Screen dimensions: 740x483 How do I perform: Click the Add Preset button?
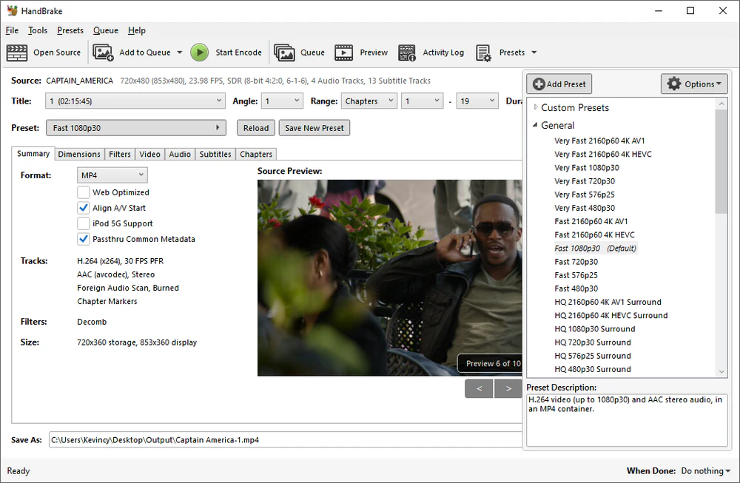coord(559,84)
